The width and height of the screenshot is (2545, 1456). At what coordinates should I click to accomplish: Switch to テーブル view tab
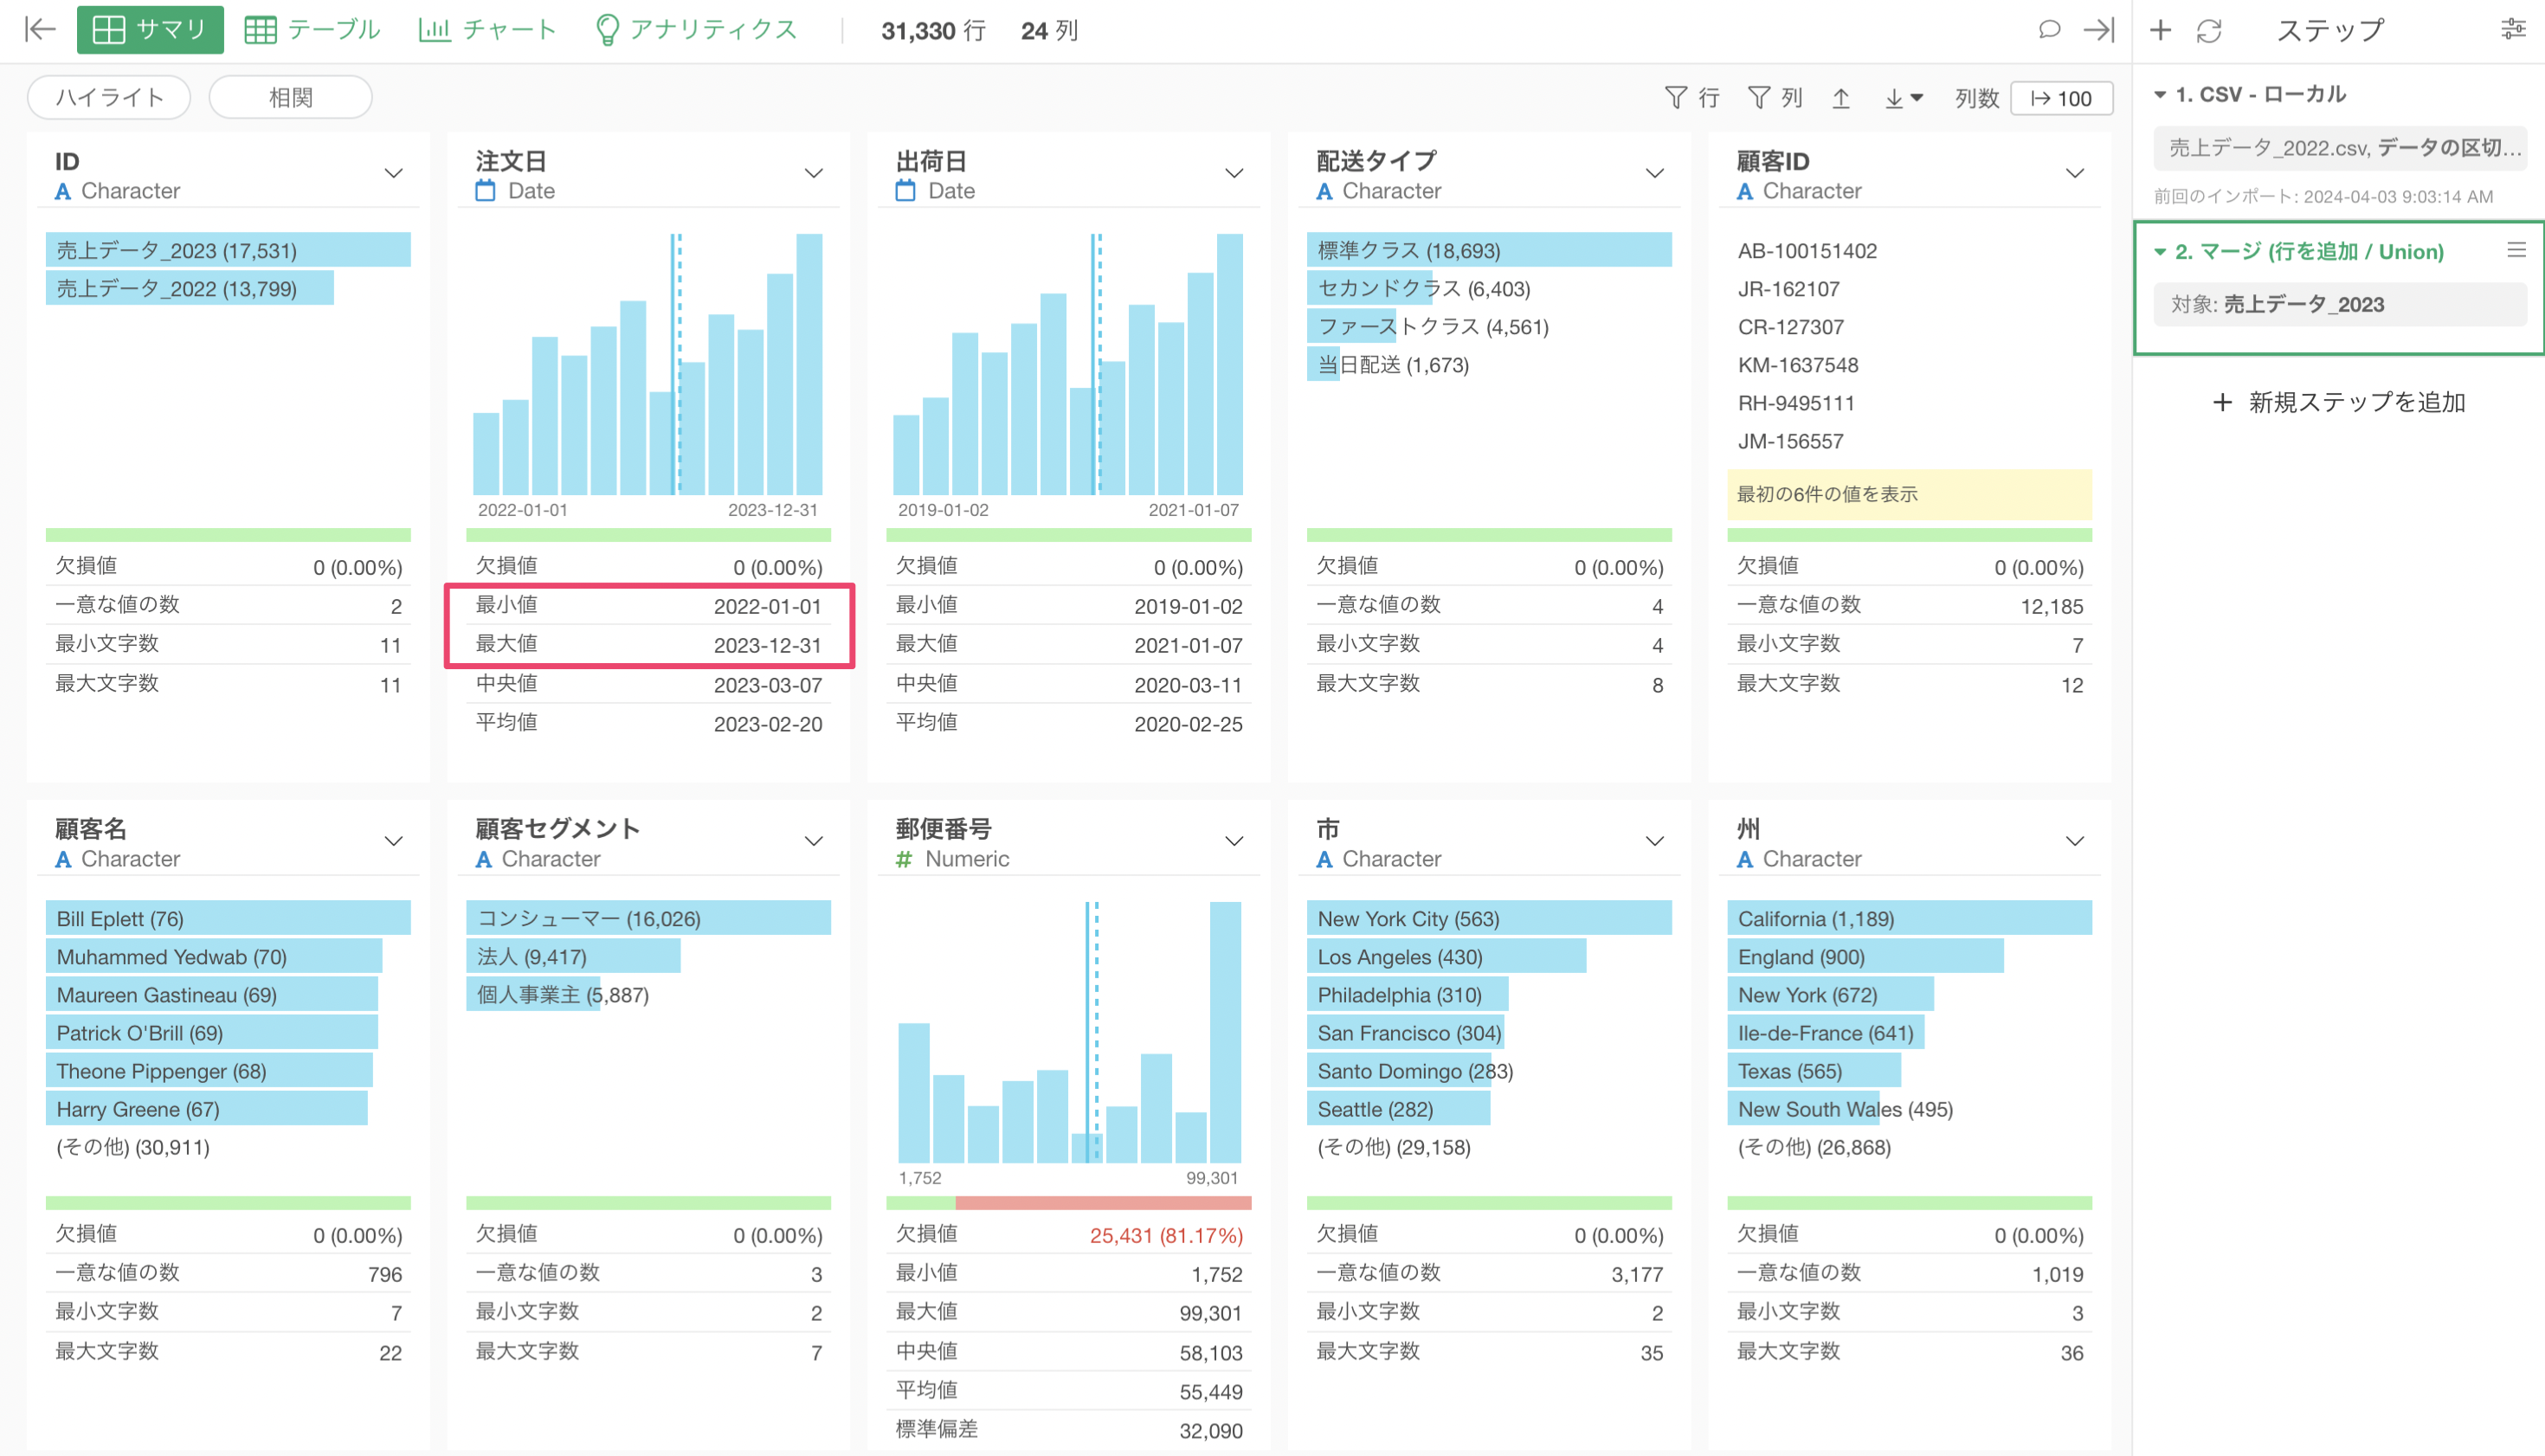tap(312, 30)
